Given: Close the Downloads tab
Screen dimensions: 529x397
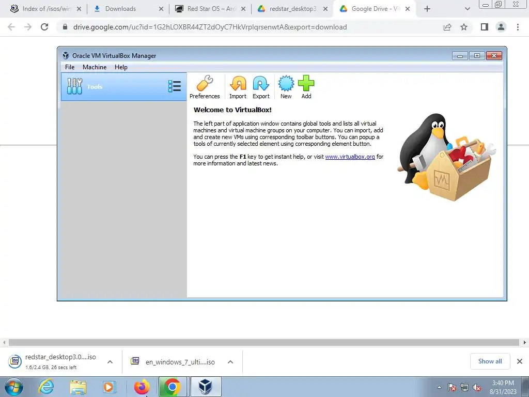Looking at the screenshot, I should point(161,9).
